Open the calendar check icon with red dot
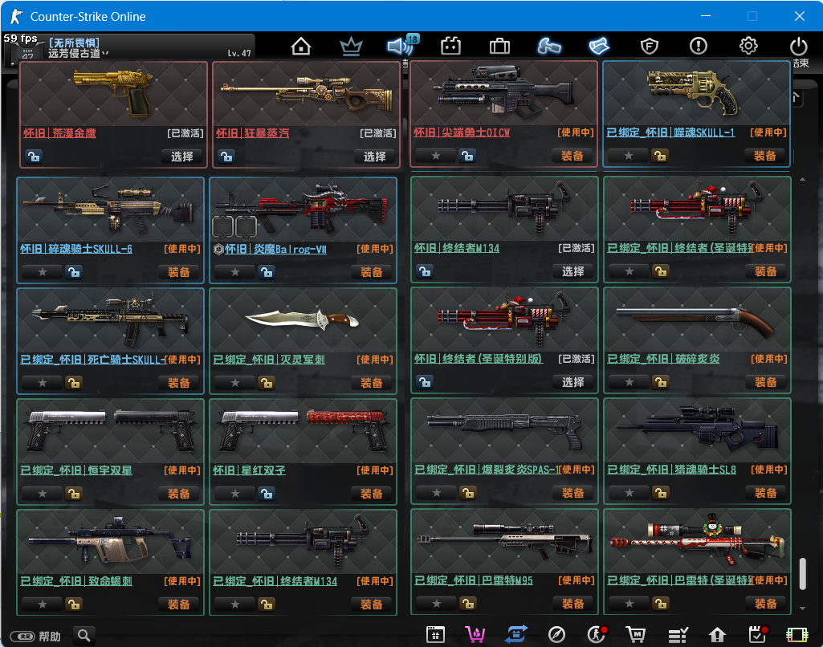Viewport: 823px width, 647px height. coord(757,634)
